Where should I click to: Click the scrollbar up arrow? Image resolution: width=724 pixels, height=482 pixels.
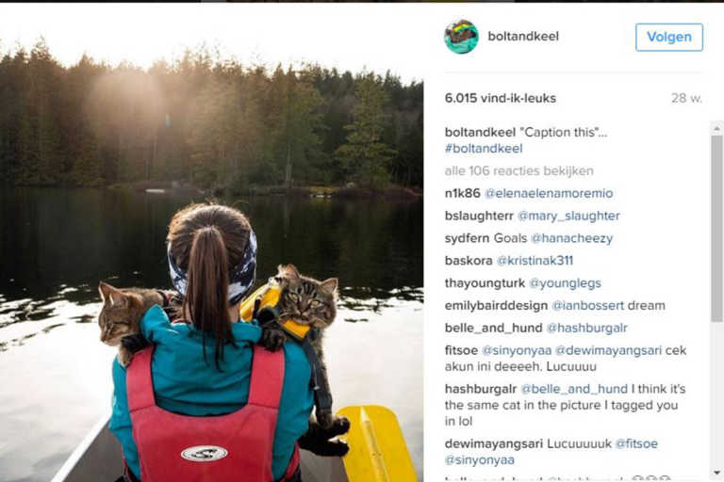[716, 128]
